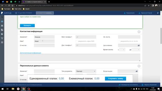162x91 pixels.
Task: Open the dashboard tiles icon in left sidebar
Action: click(2, 30)
